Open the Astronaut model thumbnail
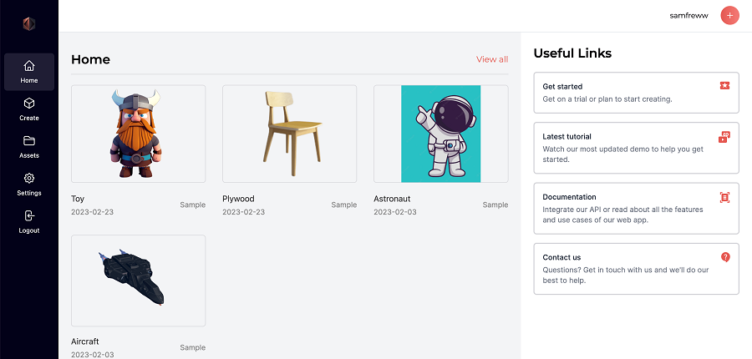Screen dimensions: 752x359 (x=440, y=134)
